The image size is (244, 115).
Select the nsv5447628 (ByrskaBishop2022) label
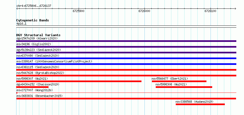point(40,73)
